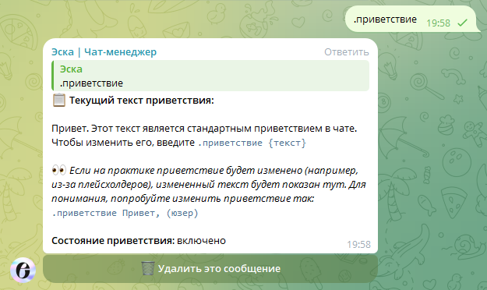This screenshot has height=290, width=487.
Task: Click the italic hint paragraph about плейсхолдеров
Action: 209,185
